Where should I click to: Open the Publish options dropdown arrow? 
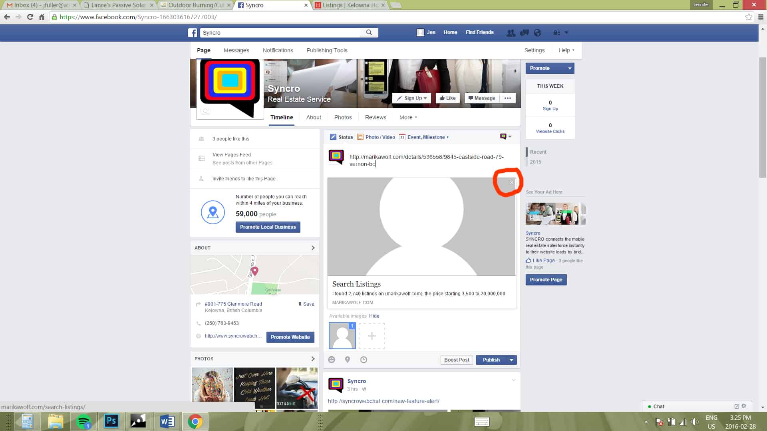point(511,360)
